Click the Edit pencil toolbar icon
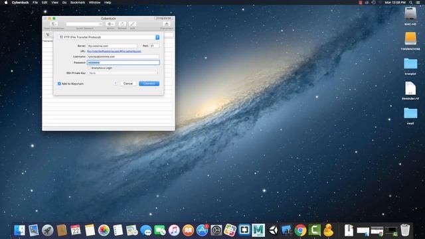The image size is (425, 239). (x=132, y=24)
